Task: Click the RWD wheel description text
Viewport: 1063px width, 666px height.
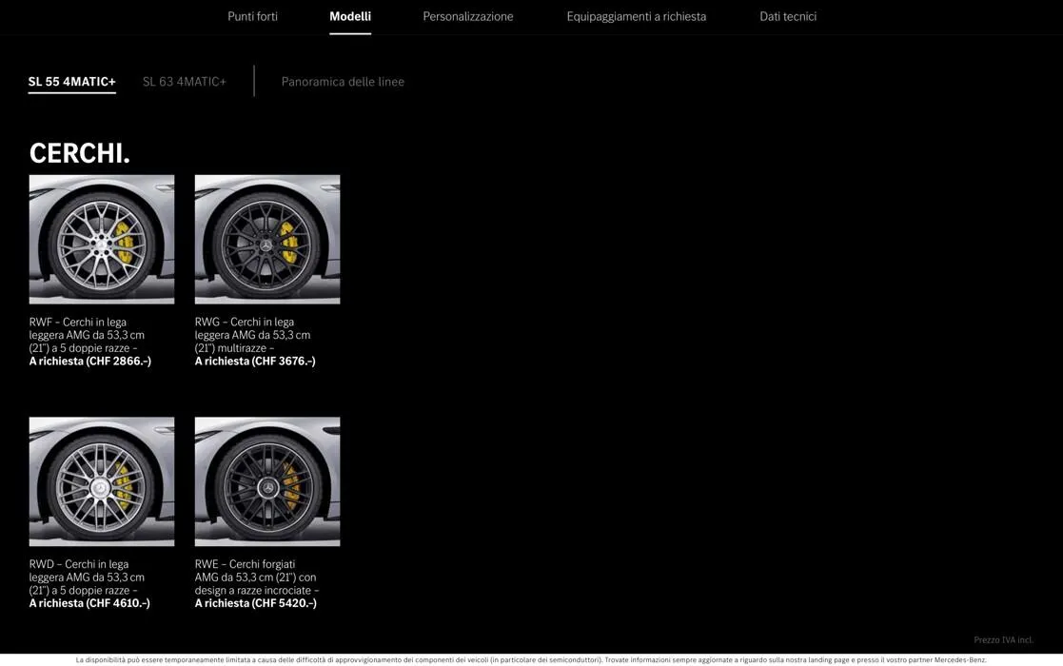Action: (87, 577)
